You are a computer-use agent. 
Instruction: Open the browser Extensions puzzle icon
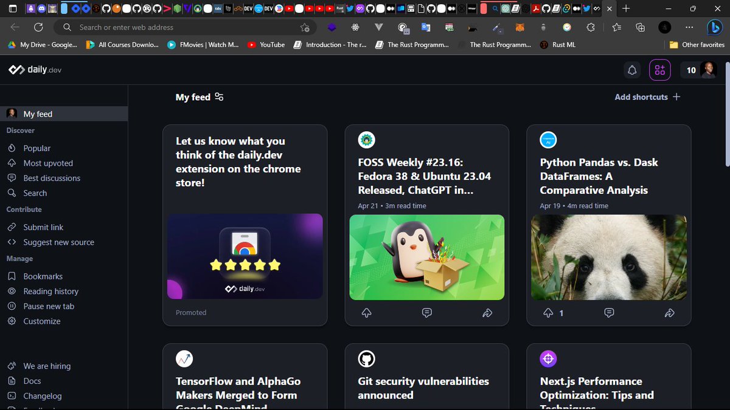pyautogui.click(x=591, y=27)
